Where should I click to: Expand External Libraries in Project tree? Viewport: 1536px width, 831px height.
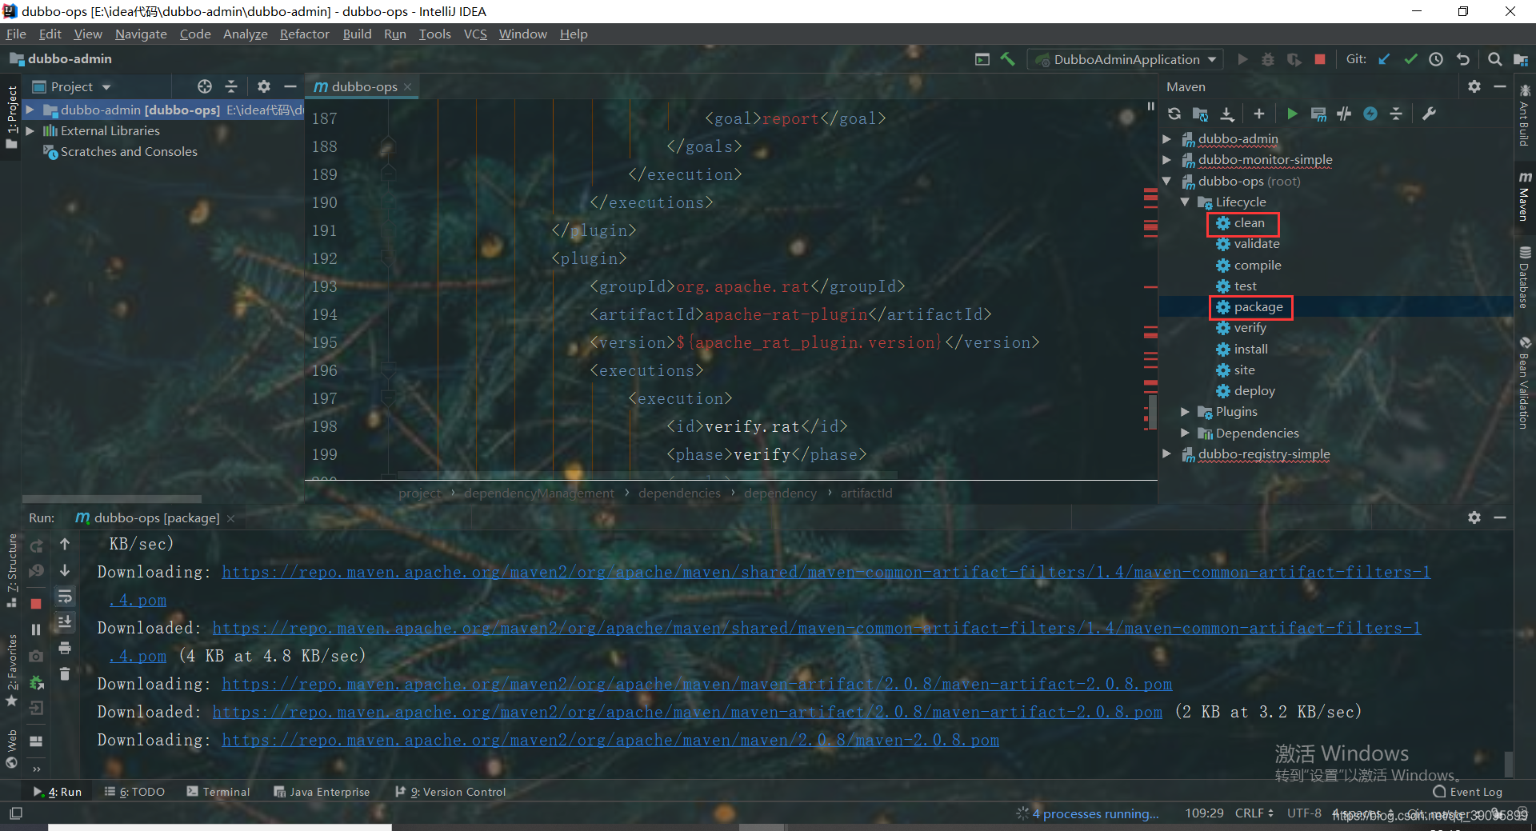click(30, 130)
